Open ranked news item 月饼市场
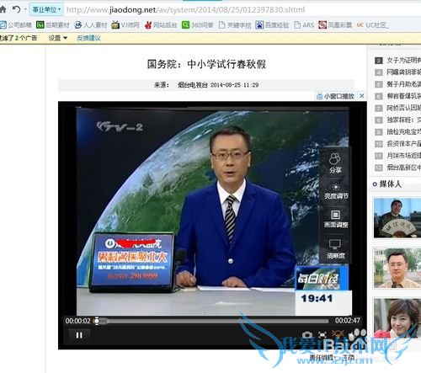 tap(398, 156)
